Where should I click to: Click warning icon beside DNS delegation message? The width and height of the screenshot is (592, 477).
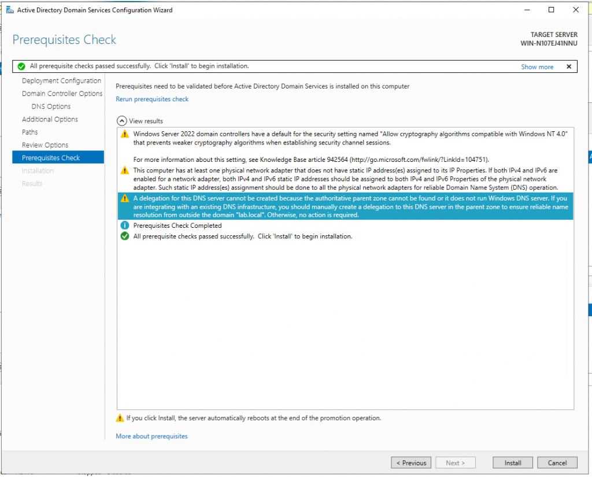click(x=124, y=198)
